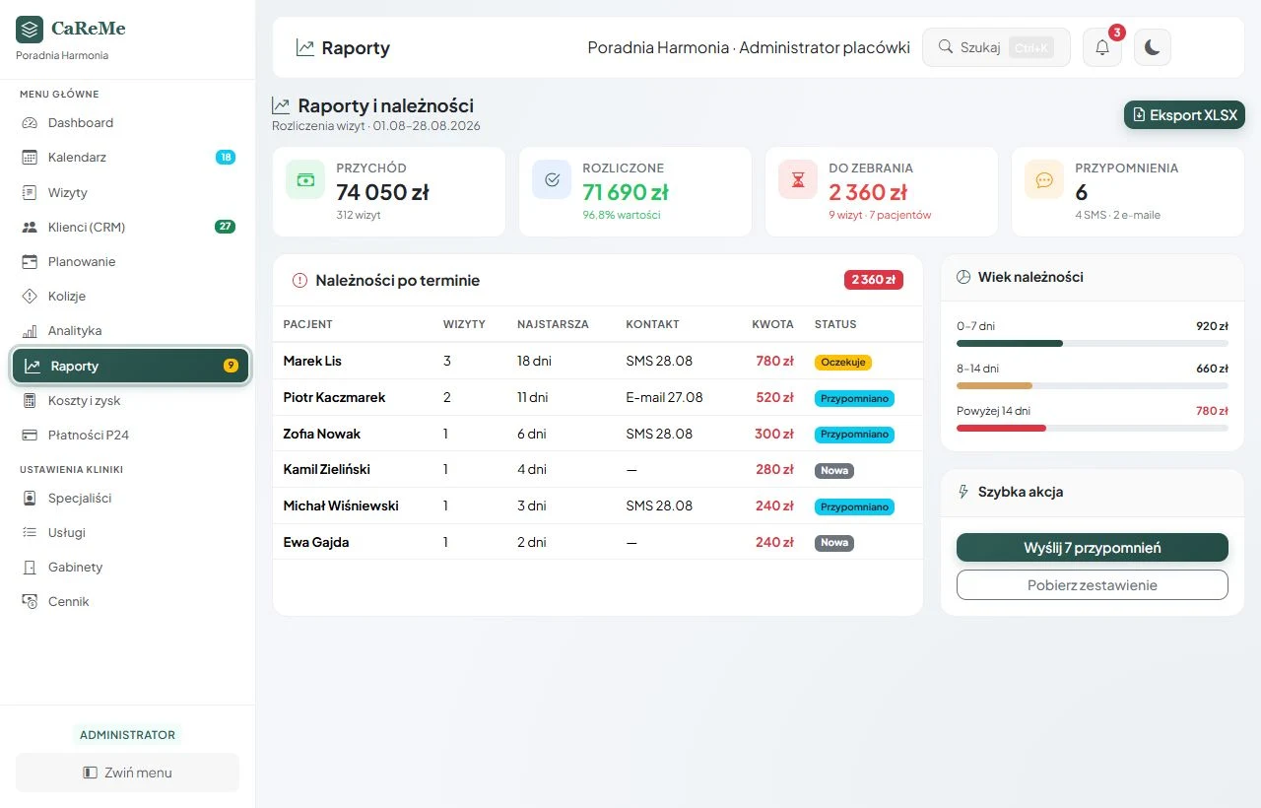Screen dimensions: 1261x808
Task: Click the Eksport XLSX button
Action: (1184, 115)
